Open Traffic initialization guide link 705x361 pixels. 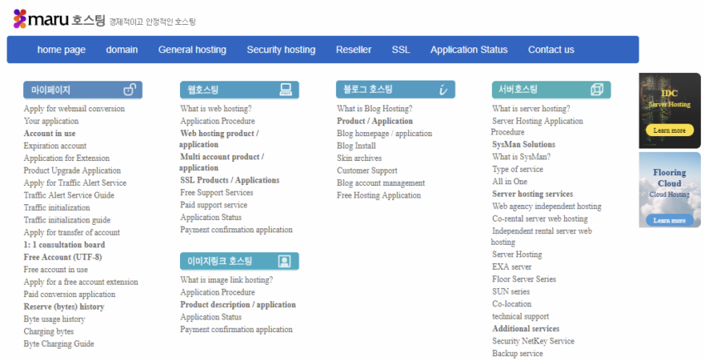click(67, 220)
